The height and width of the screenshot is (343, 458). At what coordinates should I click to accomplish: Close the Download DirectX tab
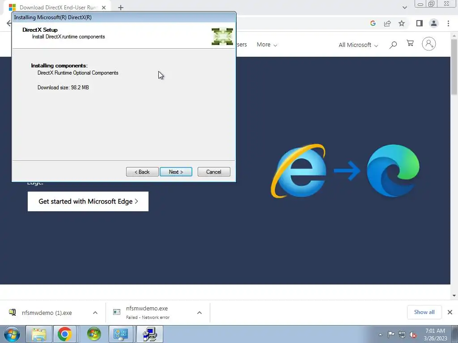[x=104, y=8]
